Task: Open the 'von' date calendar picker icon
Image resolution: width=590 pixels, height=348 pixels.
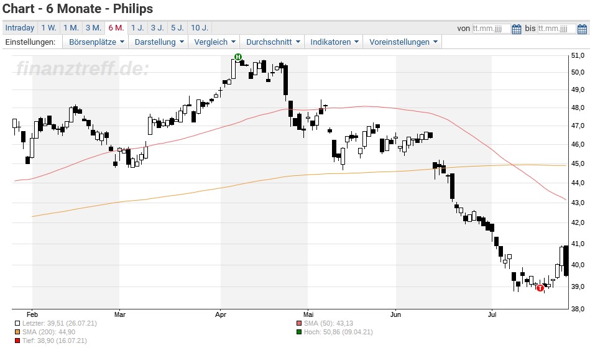Action: click(x=517, y=29)
